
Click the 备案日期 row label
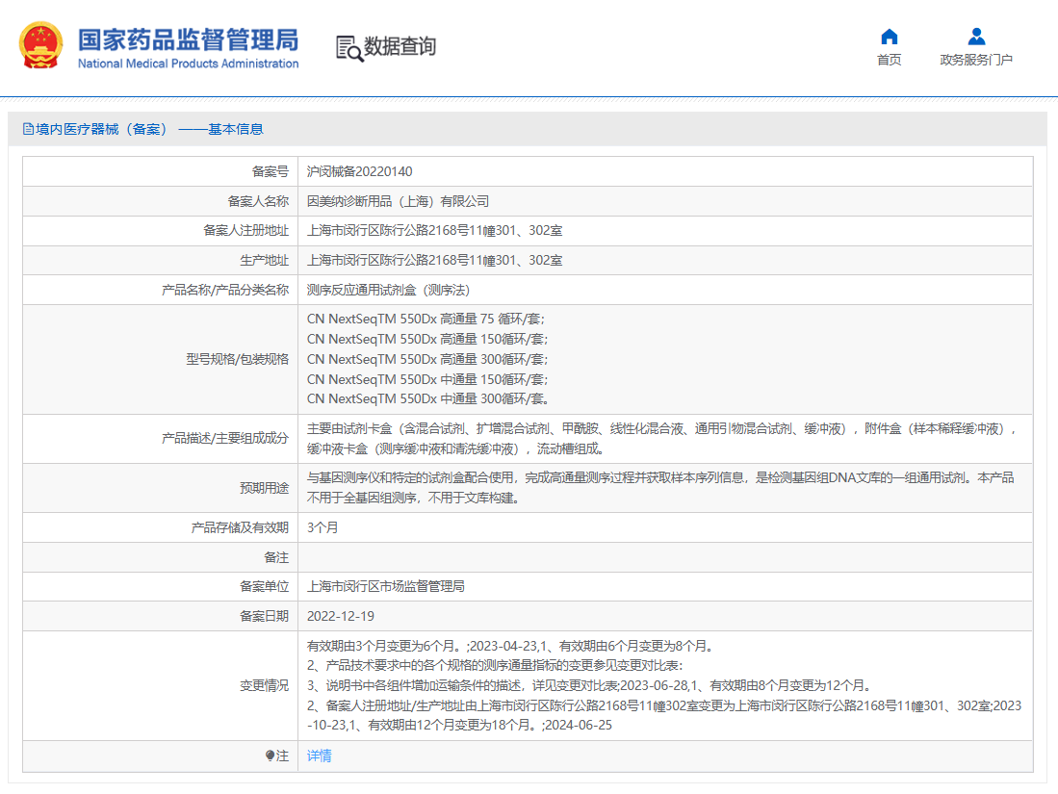point(264,616)
